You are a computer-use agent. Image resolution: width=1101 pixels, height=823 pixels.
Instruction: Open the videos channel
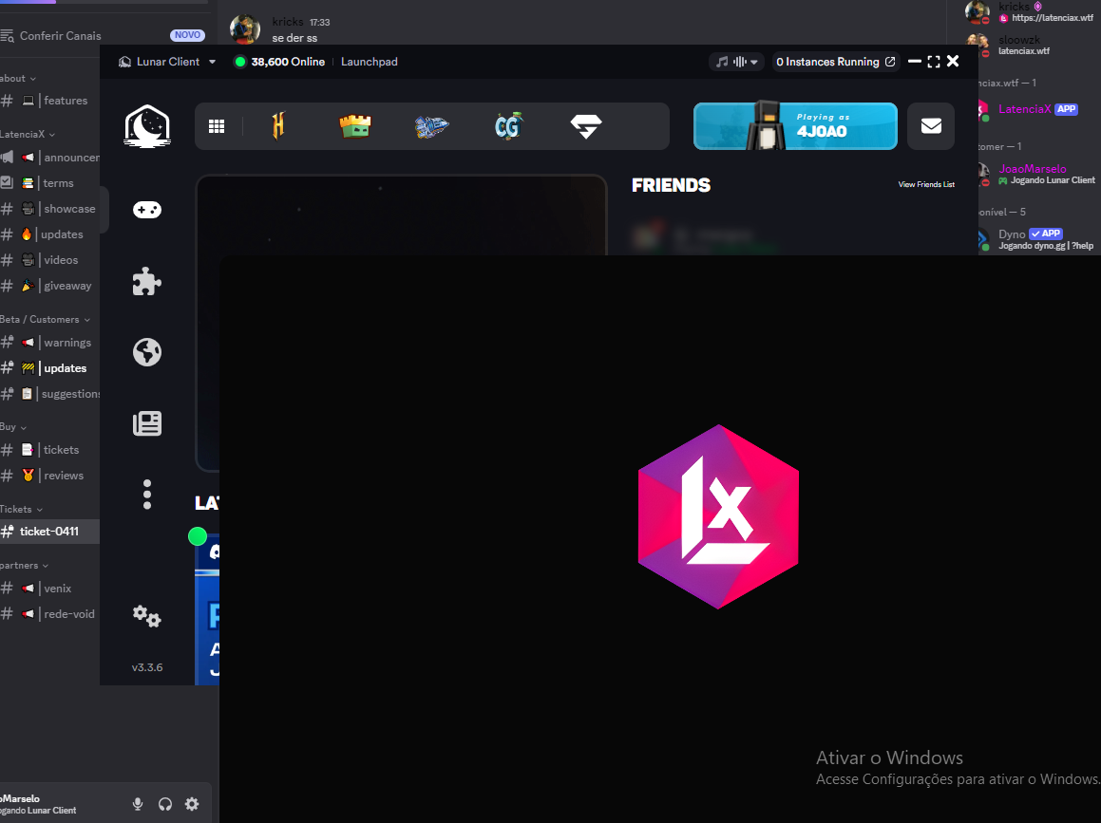coord(49,259)
